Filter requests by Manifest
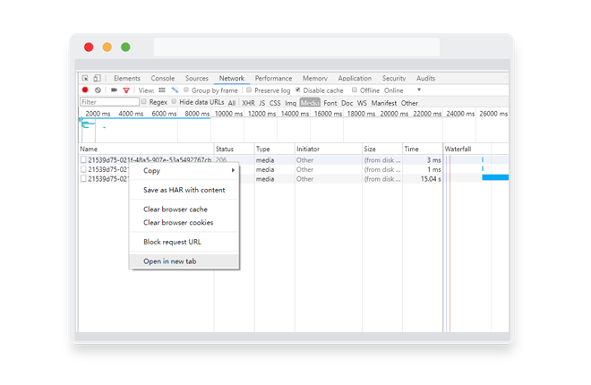The width and height of the screenshot is (591, 385). click(383, 103)
